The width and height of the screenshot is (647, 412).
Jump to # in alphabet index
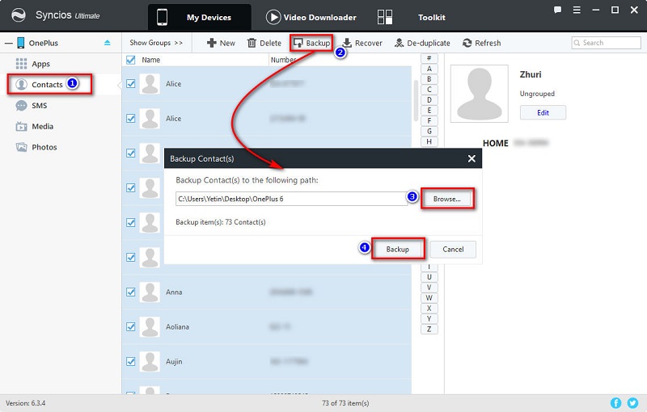coord(429,58)
